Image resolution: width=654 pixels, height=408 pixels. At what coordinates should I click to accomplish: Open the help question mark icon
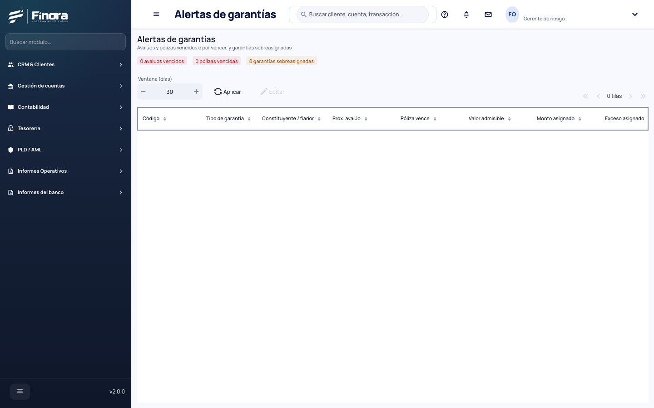tap(445, 15)
